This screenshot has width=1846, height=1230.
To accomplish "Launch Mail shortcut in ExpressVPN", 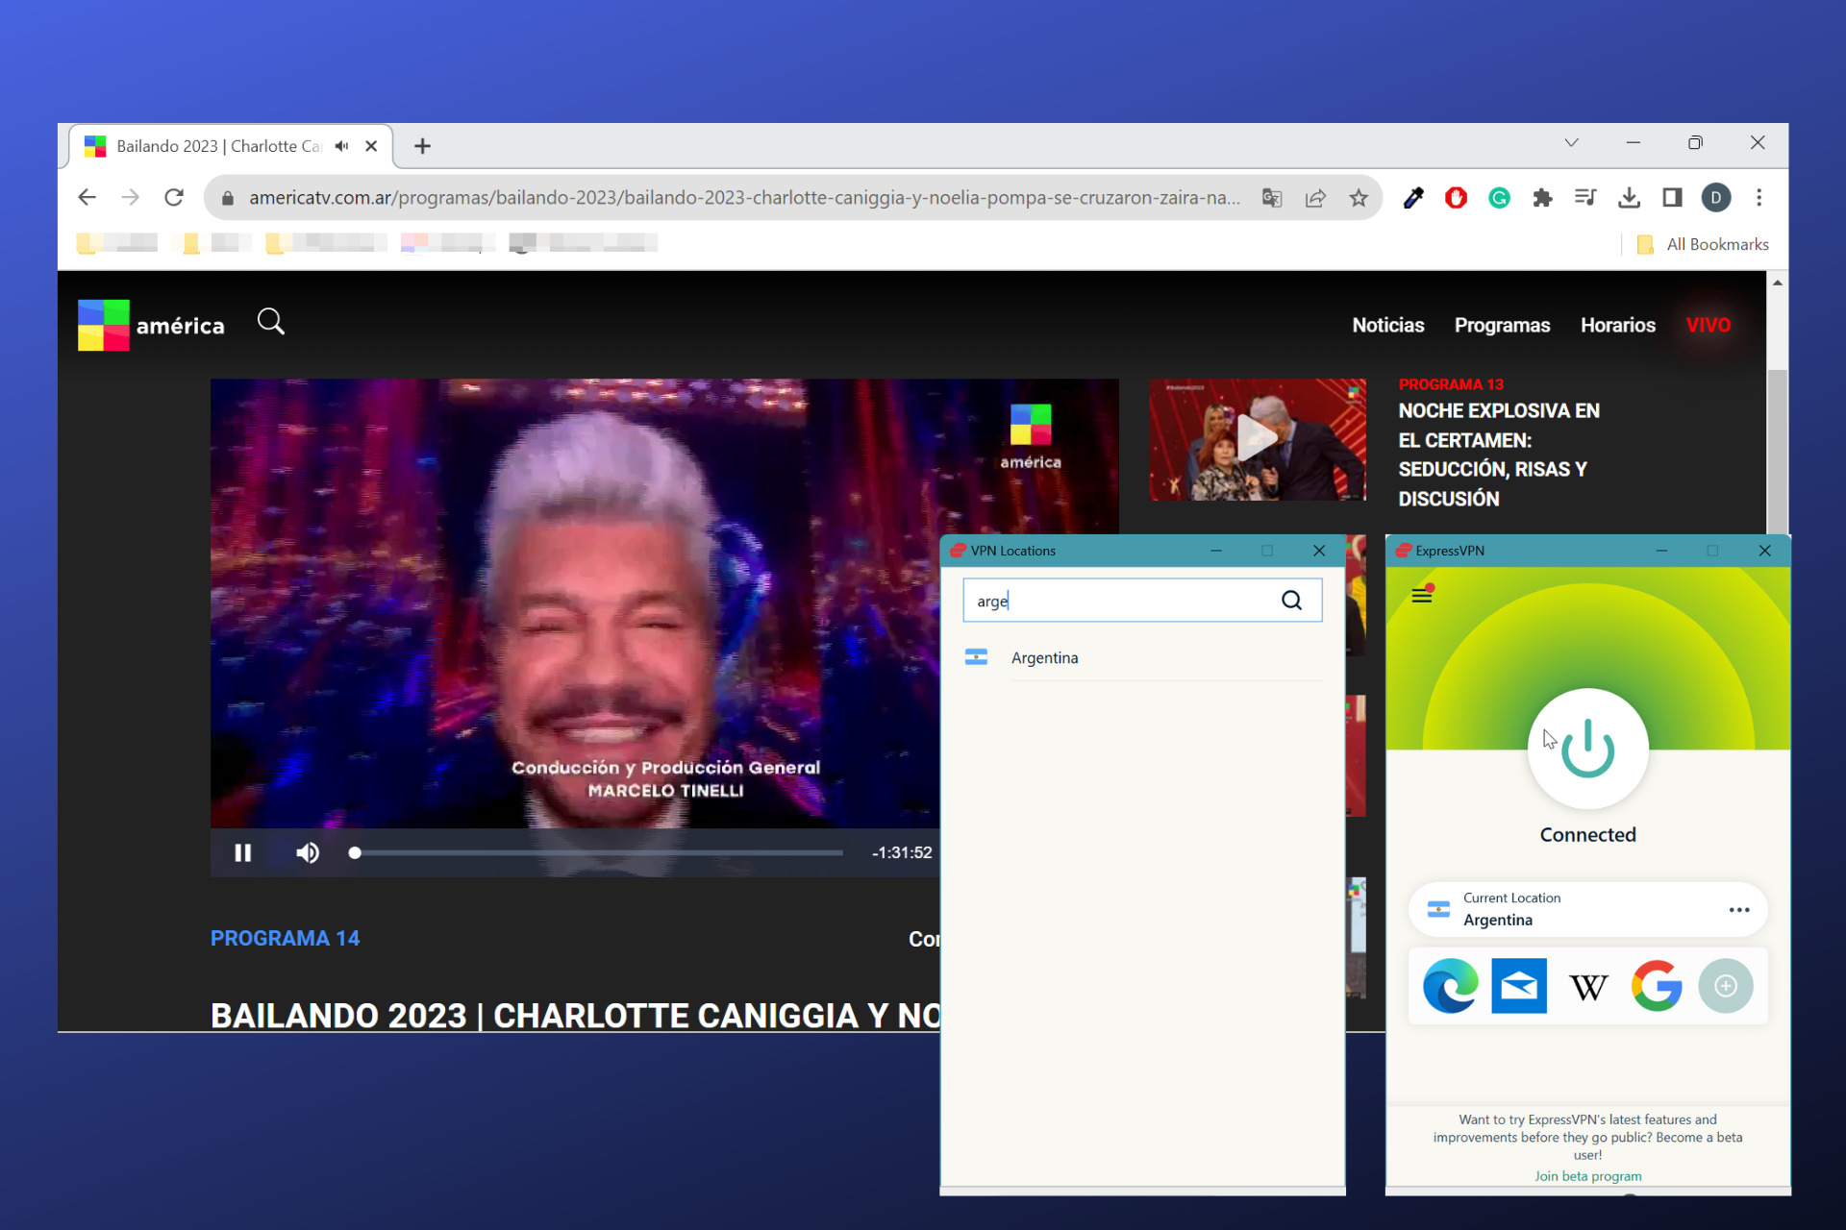I will pyautogui.click(x=1519, y=986).
